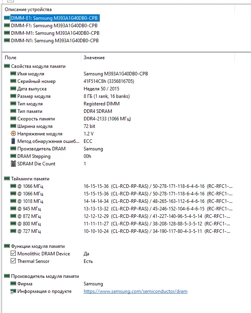Click icon next to Производитель DRAM
This screenshot has height=313, width=251.
(x=13, y=148)
